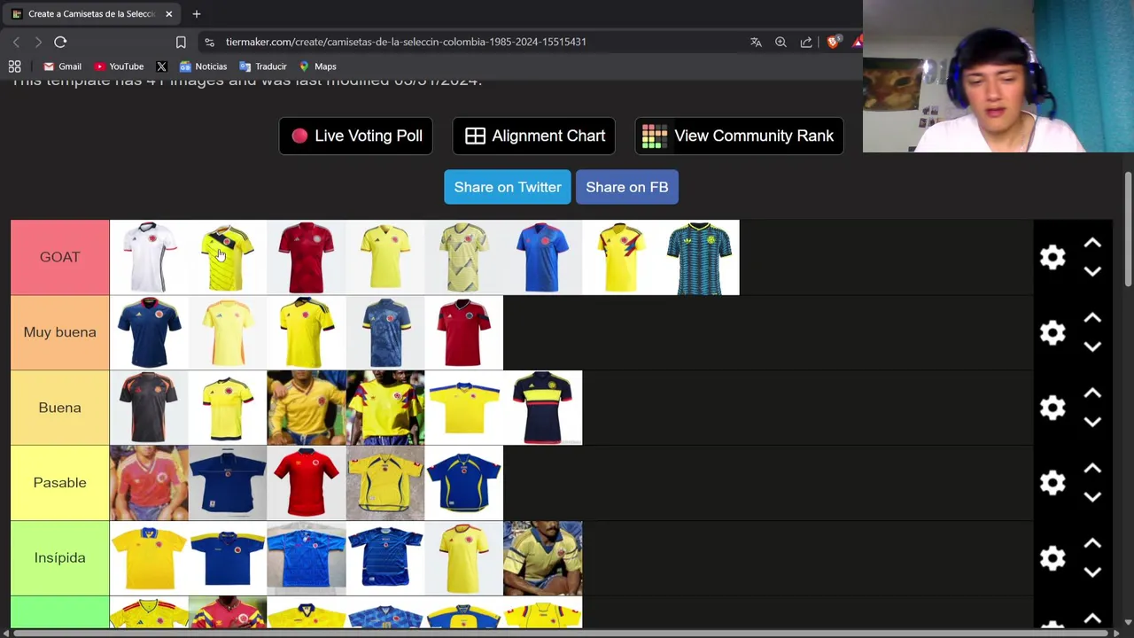This screenshot has height=638, width=1134.
Task: Bookmark this page icon in toolbar
Action: (x=181, y=42)
